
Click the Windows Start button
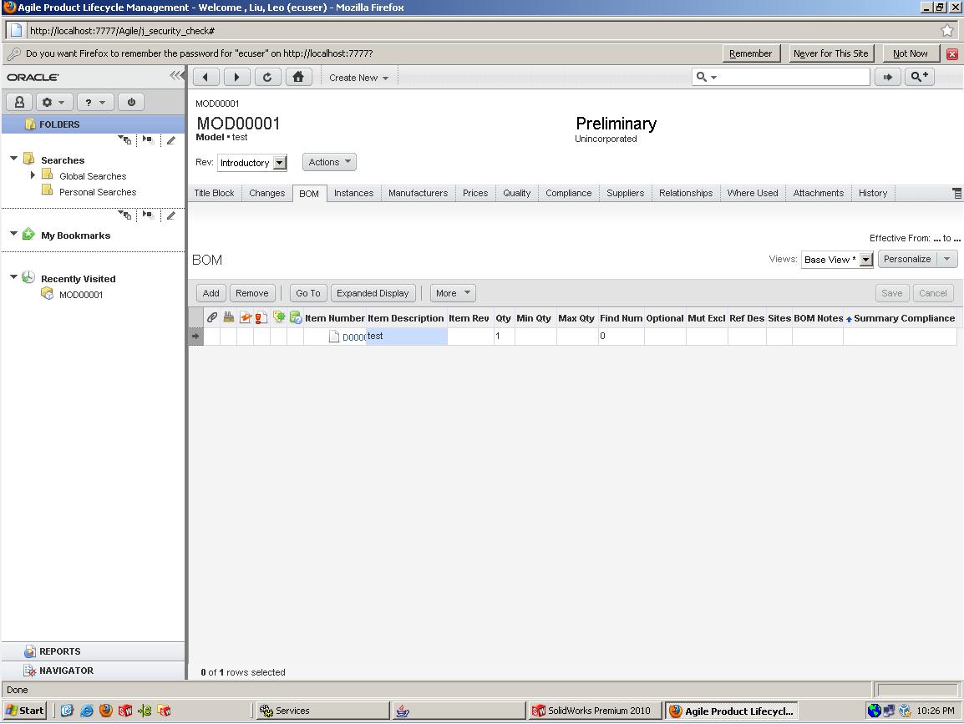coord(24,711)
